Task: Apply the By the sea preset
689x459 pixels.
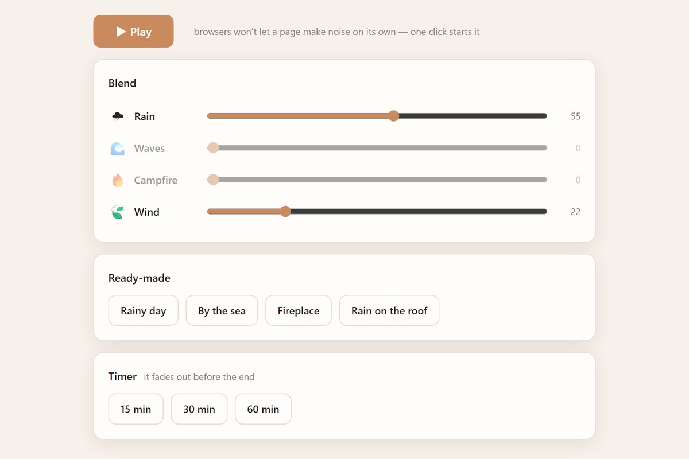Action: (222, 311)
